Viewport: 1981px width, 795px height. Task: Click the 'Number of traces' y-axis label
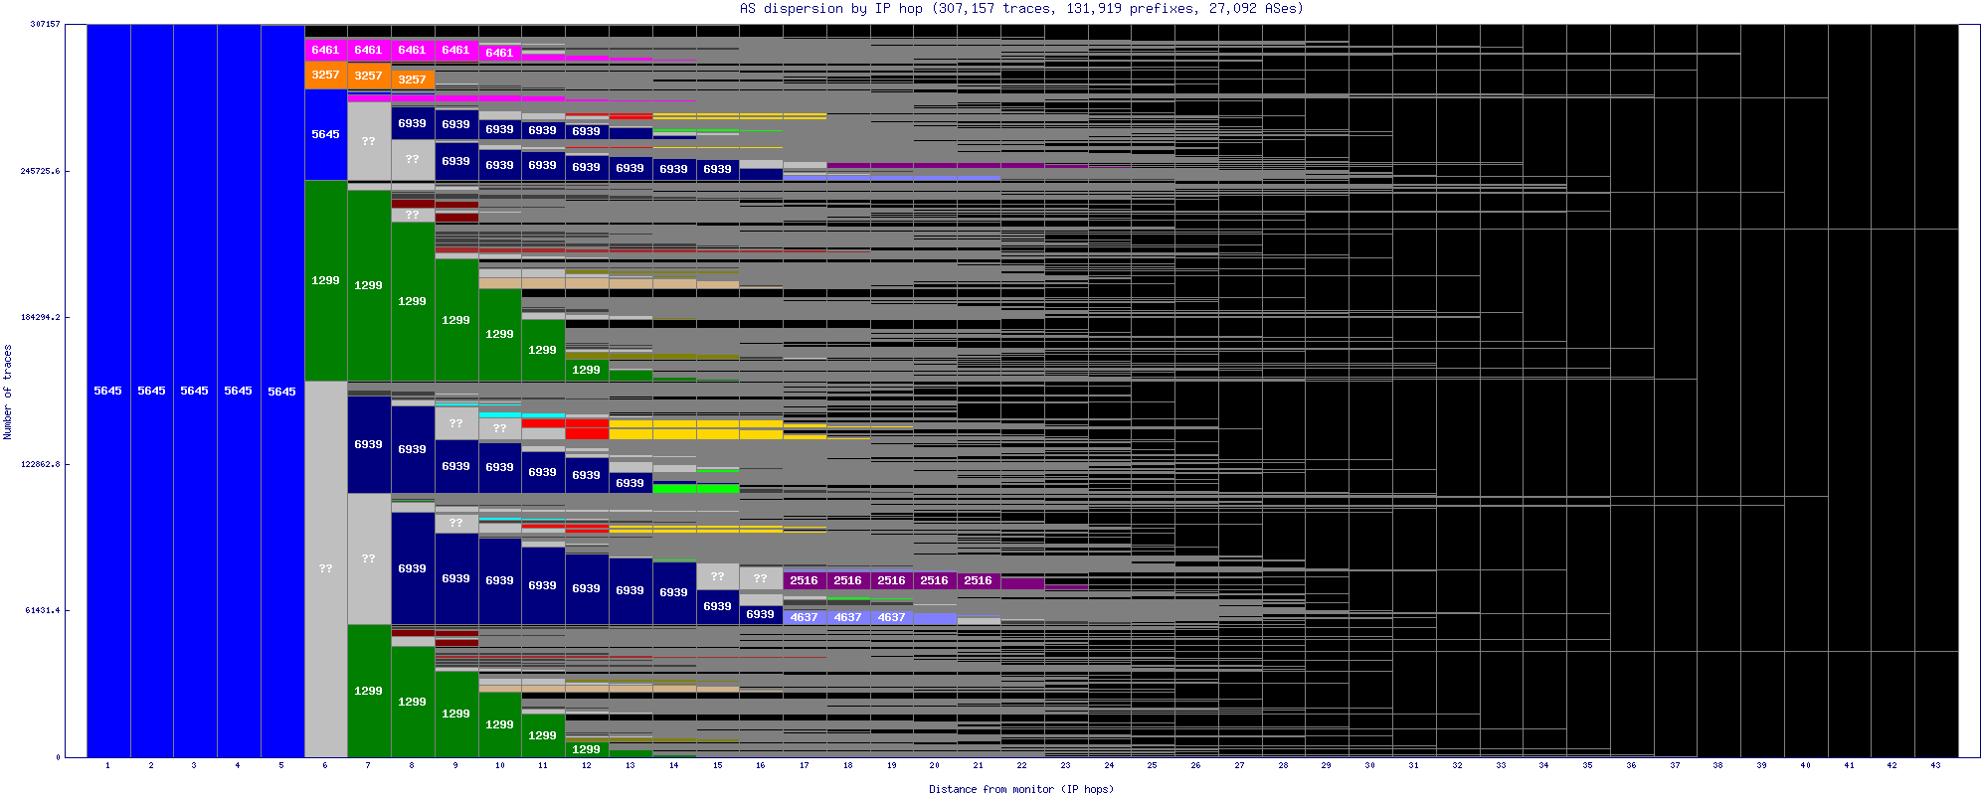[8, 392]
